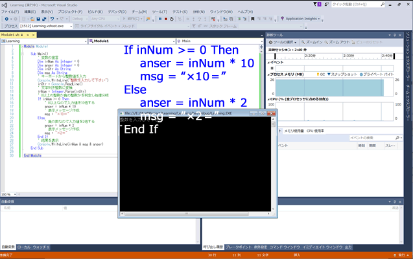413x259 pixels.
Task: Switch to the ウォッチ 1 tab
Action: click(x=41, y=247)
